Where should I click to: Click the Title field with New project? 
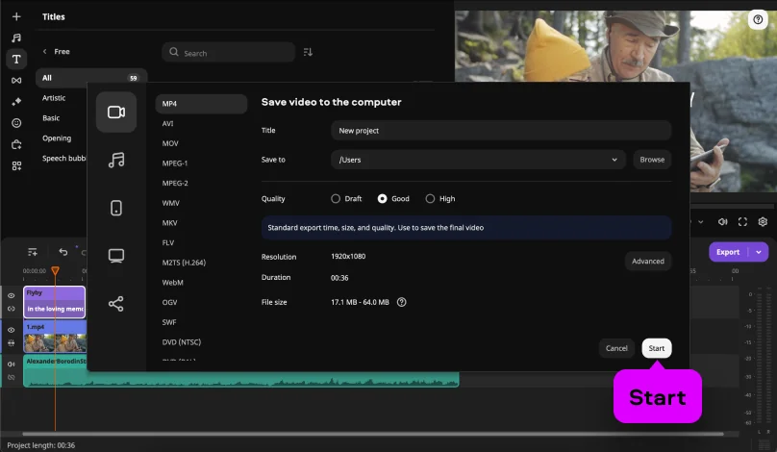click(x=501, y=131)
